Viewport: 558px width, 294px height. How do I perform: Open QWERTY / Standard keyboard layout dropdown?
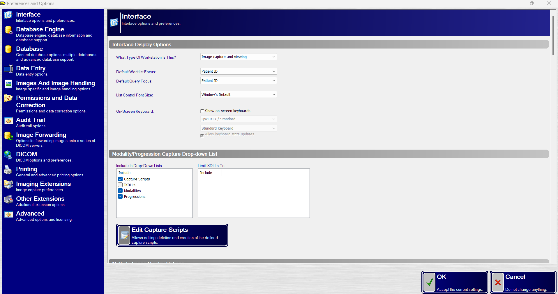(x=239, y=119)
